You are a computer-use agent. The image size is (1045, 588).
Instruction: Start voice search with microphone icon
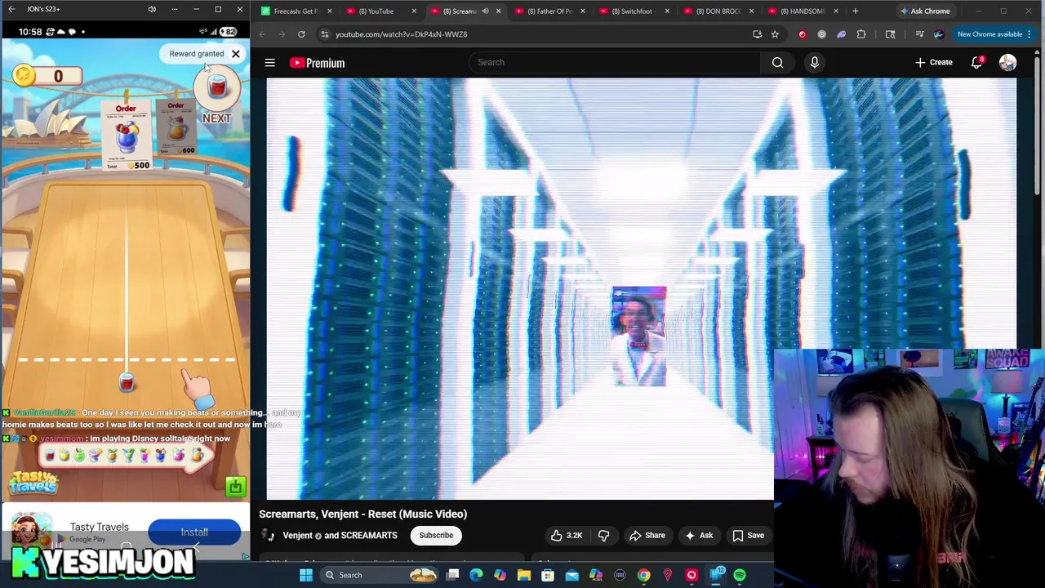click(x=814, y=62)
